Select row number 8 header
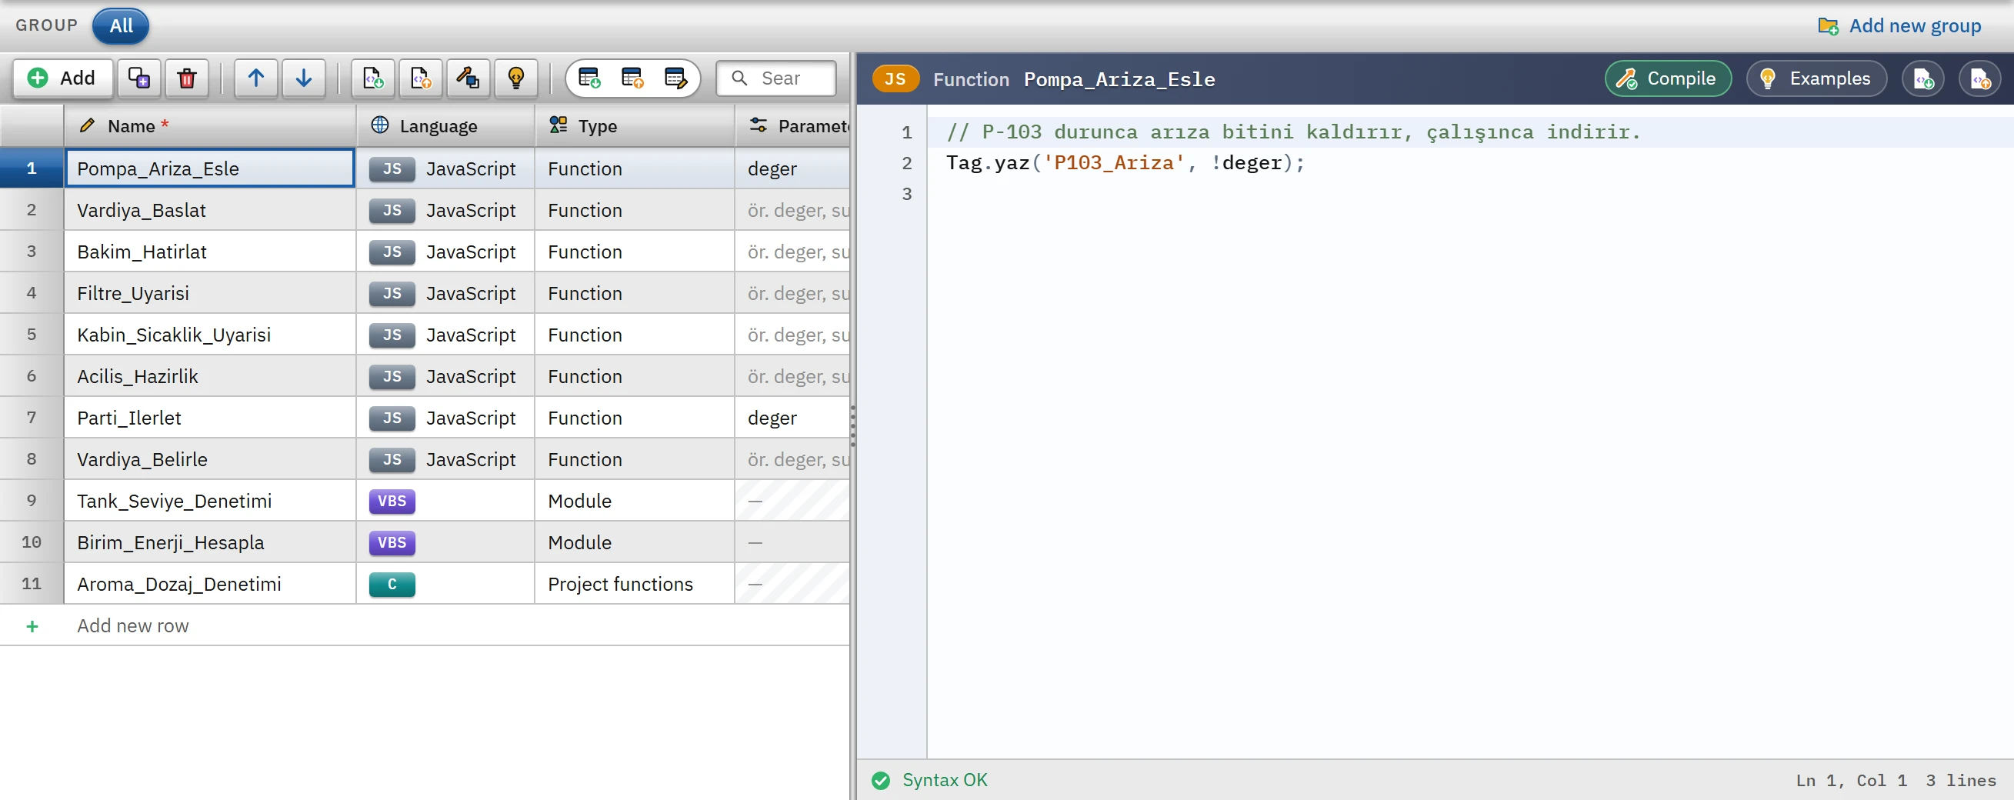This screenshot has height=800, width=2014. (x=32, y=459)
